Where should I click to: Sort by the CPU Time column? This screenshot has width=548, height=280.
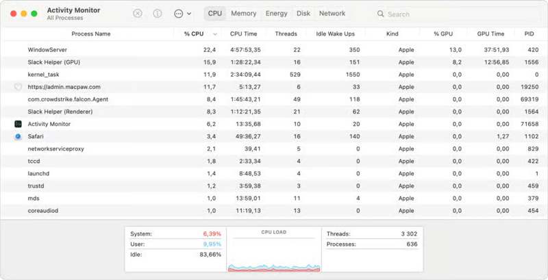tap(244, 34)
